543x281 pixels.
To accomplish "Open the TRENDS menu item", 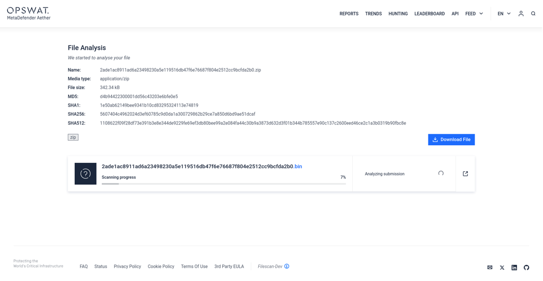I will (x=373, y=14).
